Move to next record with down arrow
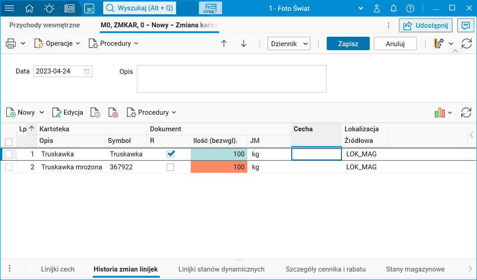477x280 pixels. (243, 43)
